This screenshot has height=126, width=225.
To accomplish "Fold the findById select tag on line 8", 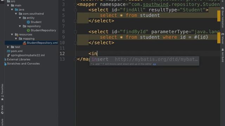I will [x=75, y=32].
